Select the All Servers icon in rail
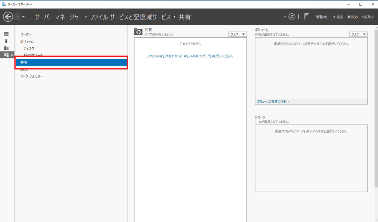The image size is (378, 222). tap(6, 48)
